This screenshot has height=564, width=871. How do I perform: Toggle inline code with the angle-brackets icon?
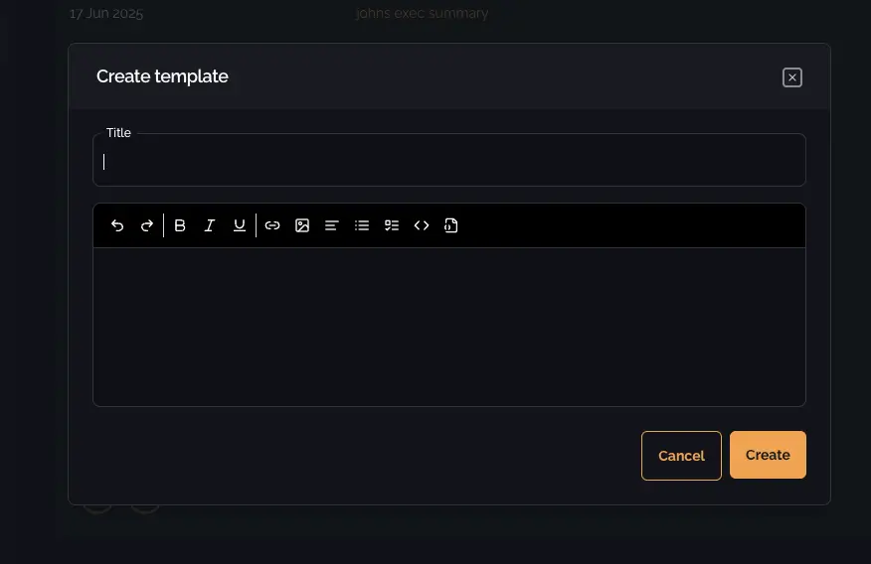click(x=422, y=225)
